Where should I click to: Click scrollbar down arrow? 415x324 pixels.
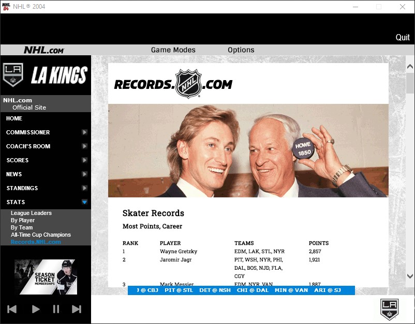[410, 276]
